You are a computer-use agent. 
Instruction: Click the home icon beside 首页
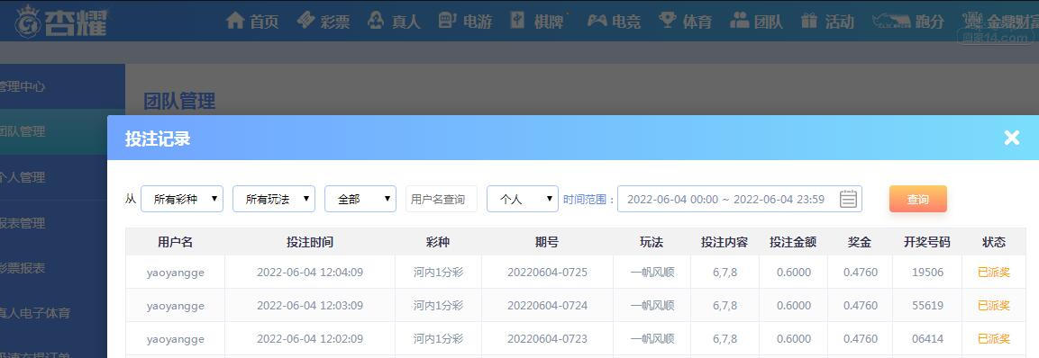[235, 20]
